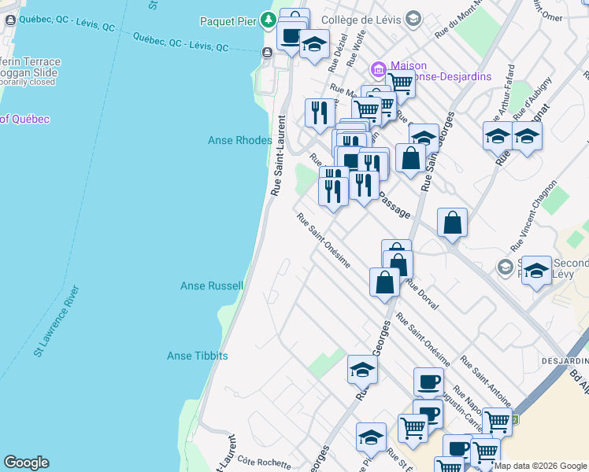The image size is (589, 472).
Task: Click the 'Paquet Pier' label
Action: click(228, 21)
